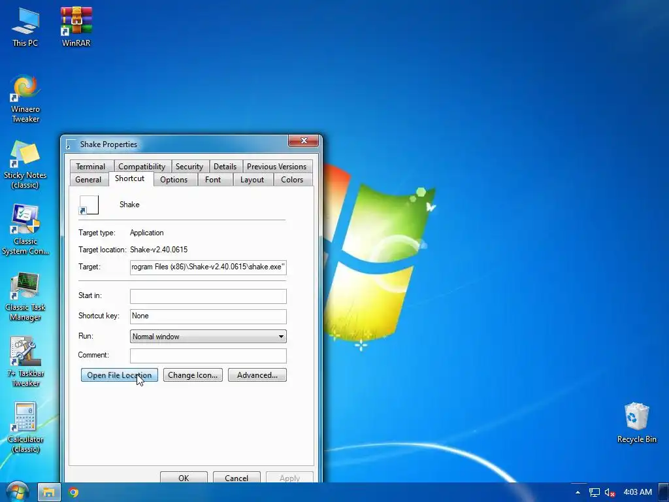Focus the Shortcut key field
The height and width of the screenshot is (502, 669).
(x=208, y=316)
